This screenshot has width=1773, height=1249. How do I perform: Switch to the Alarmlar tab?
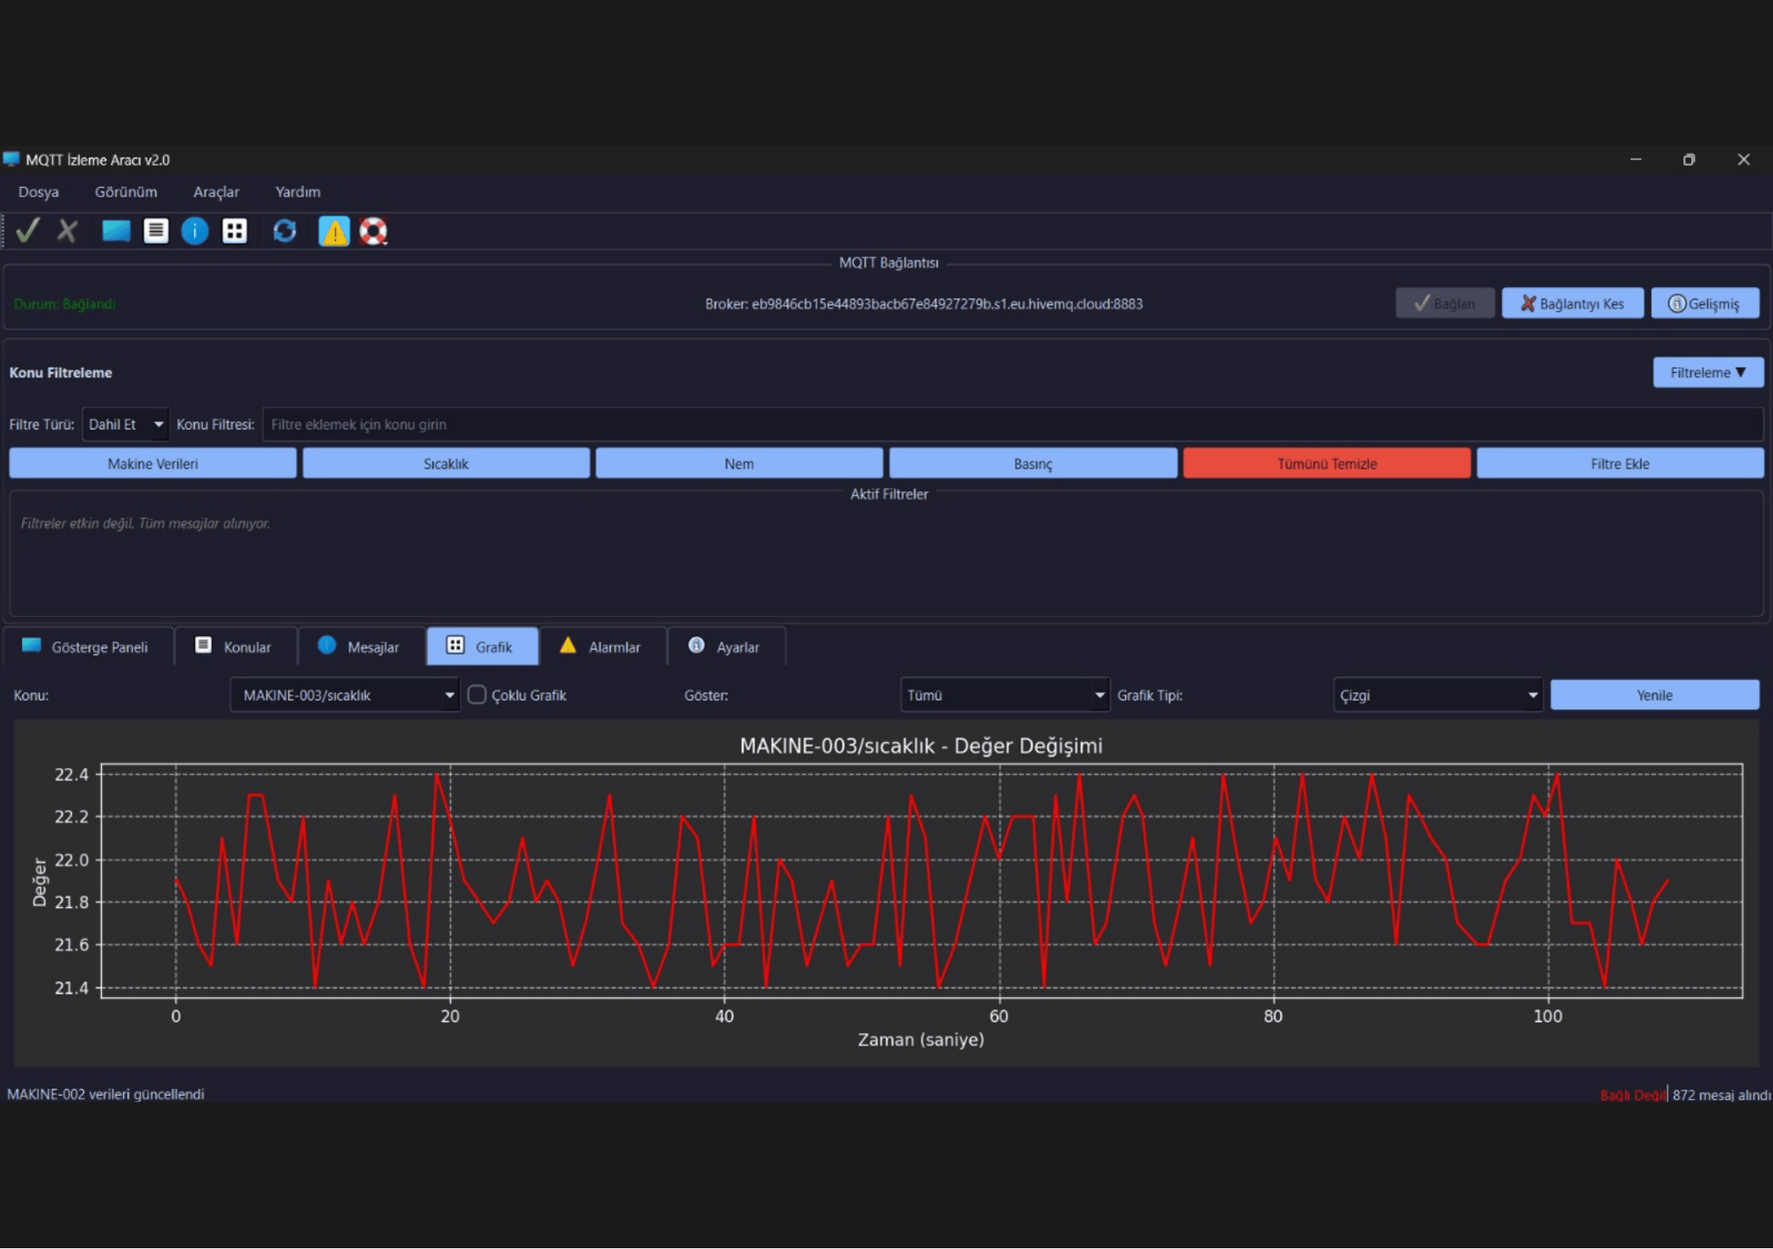point(603,646)
